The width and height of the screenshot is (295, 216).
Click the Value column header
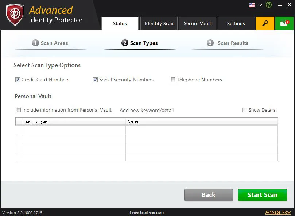202,121
